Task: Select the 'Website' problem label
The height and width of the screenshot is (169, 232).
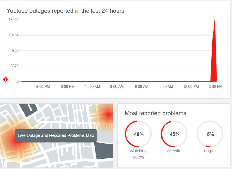Action: coord(174,151)
